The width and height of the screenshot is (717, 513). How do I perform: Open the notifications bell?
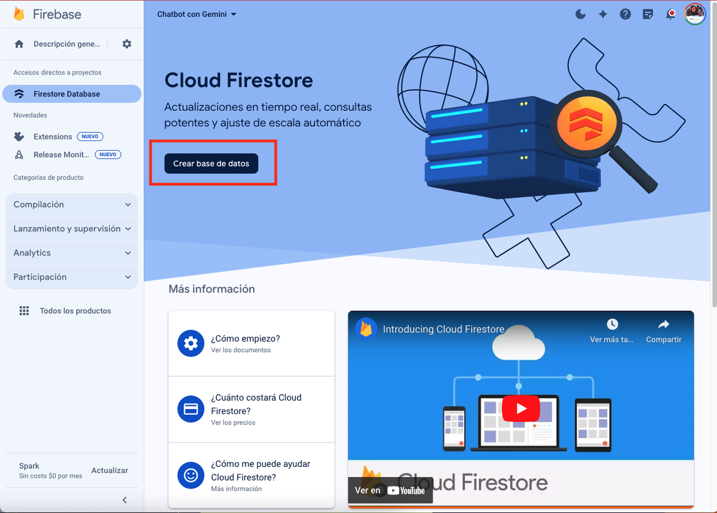[x=670, y=14]
